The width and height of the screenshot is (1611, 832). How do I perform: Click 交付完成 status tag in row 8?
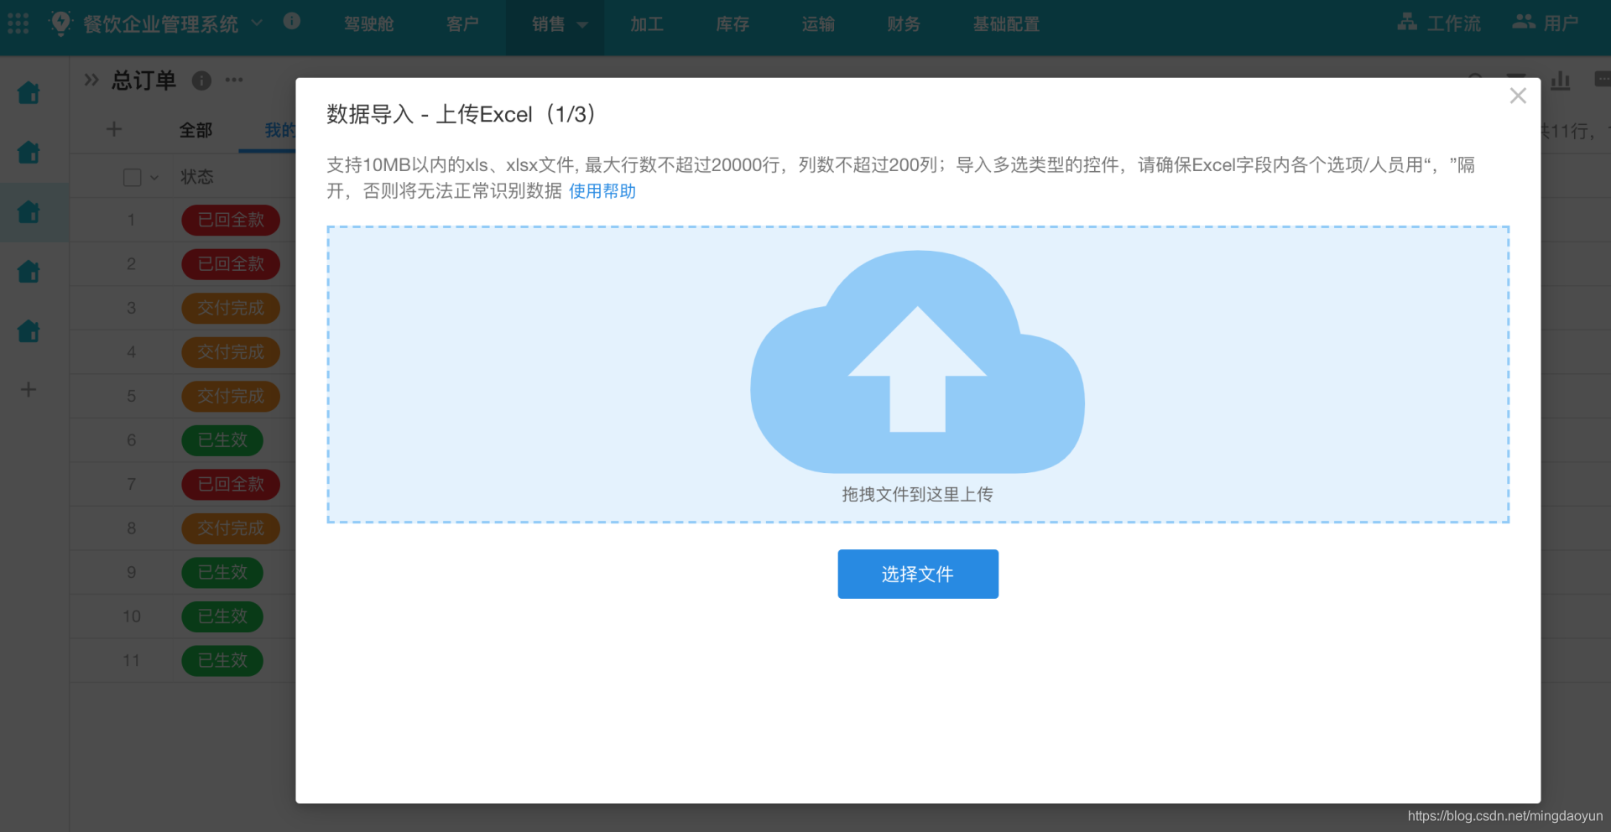coord(231,528)
